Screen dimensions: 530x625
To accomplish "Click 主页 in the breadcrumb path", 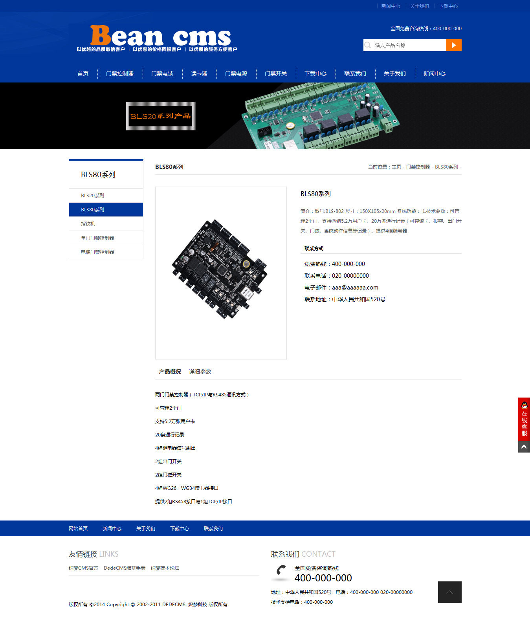I will click(396, 167).
